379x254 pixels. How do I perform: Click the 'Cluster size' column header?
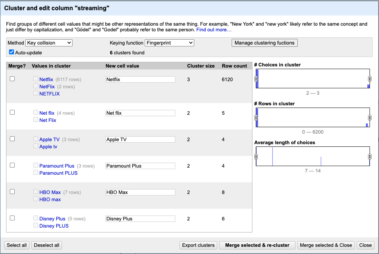[x=201, y=66]
